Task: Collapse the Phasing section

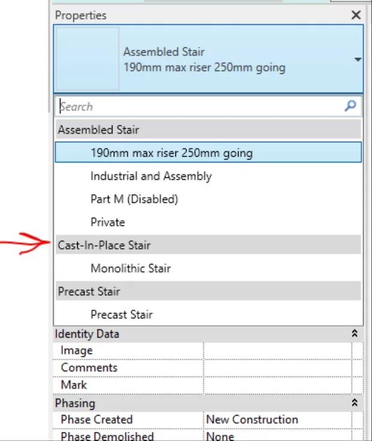Action: pos(355,403)
